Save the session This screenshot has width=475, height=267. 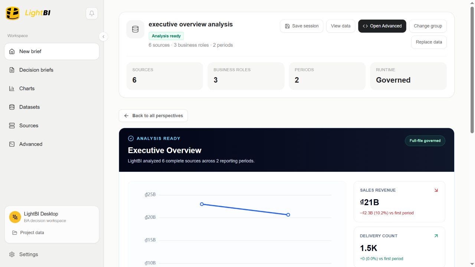302,26
